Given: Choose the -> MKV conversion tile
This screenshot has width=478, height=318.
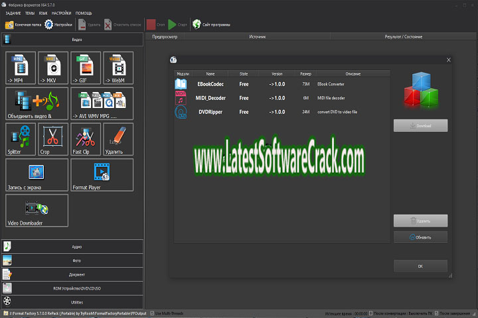Looking at the screenshot, I should tap(53, 68).
